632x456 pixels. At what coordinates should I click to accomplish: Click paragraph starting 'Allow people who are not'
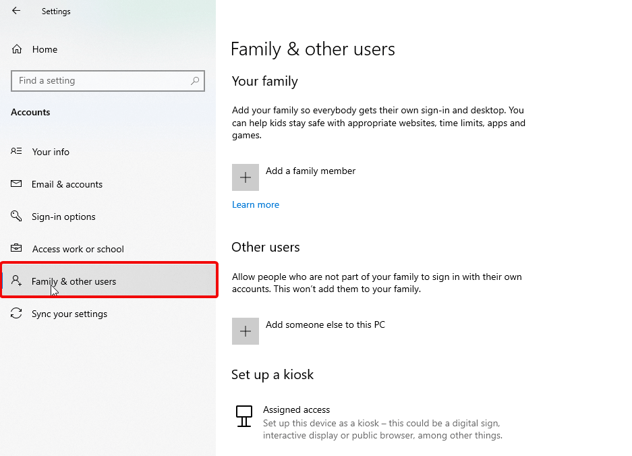tap(377, 283)
